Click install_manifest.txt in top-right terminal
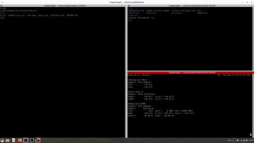The image size is (254, 143). pyautogui.click(x=183, y=11)
